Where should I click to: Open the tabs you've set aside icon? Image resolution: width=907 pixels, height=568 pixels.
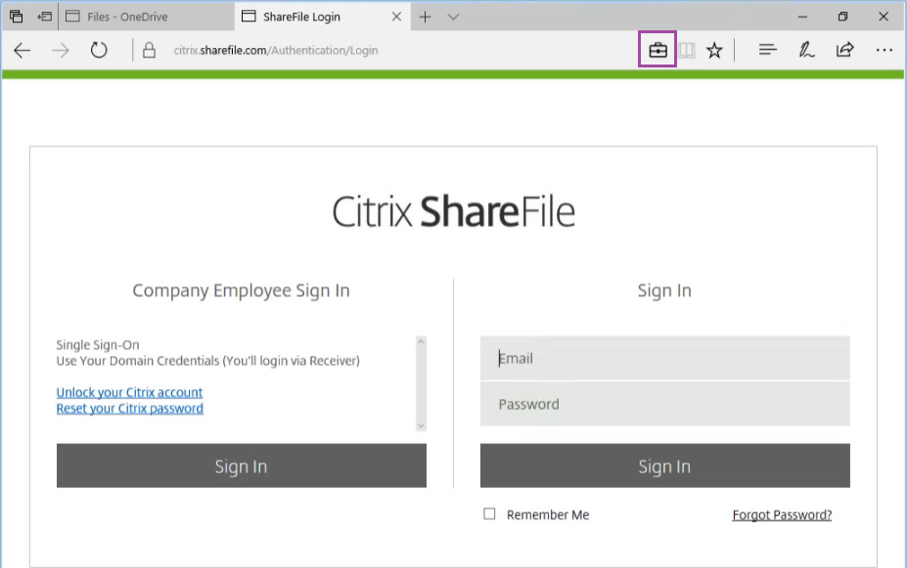click(16, 17)
